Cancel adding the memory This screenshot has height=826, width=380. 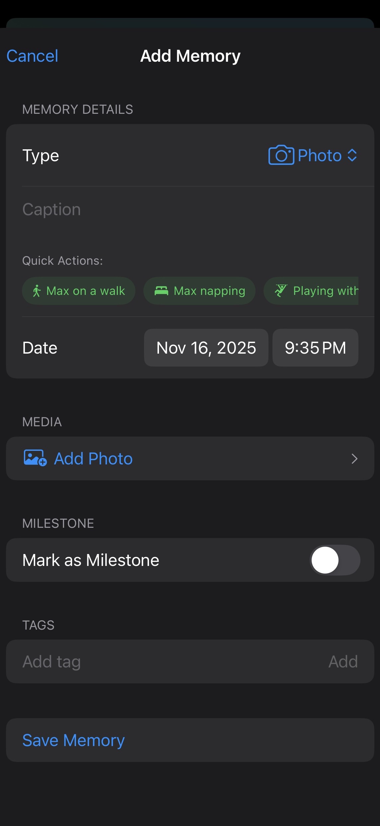(32, 56)
